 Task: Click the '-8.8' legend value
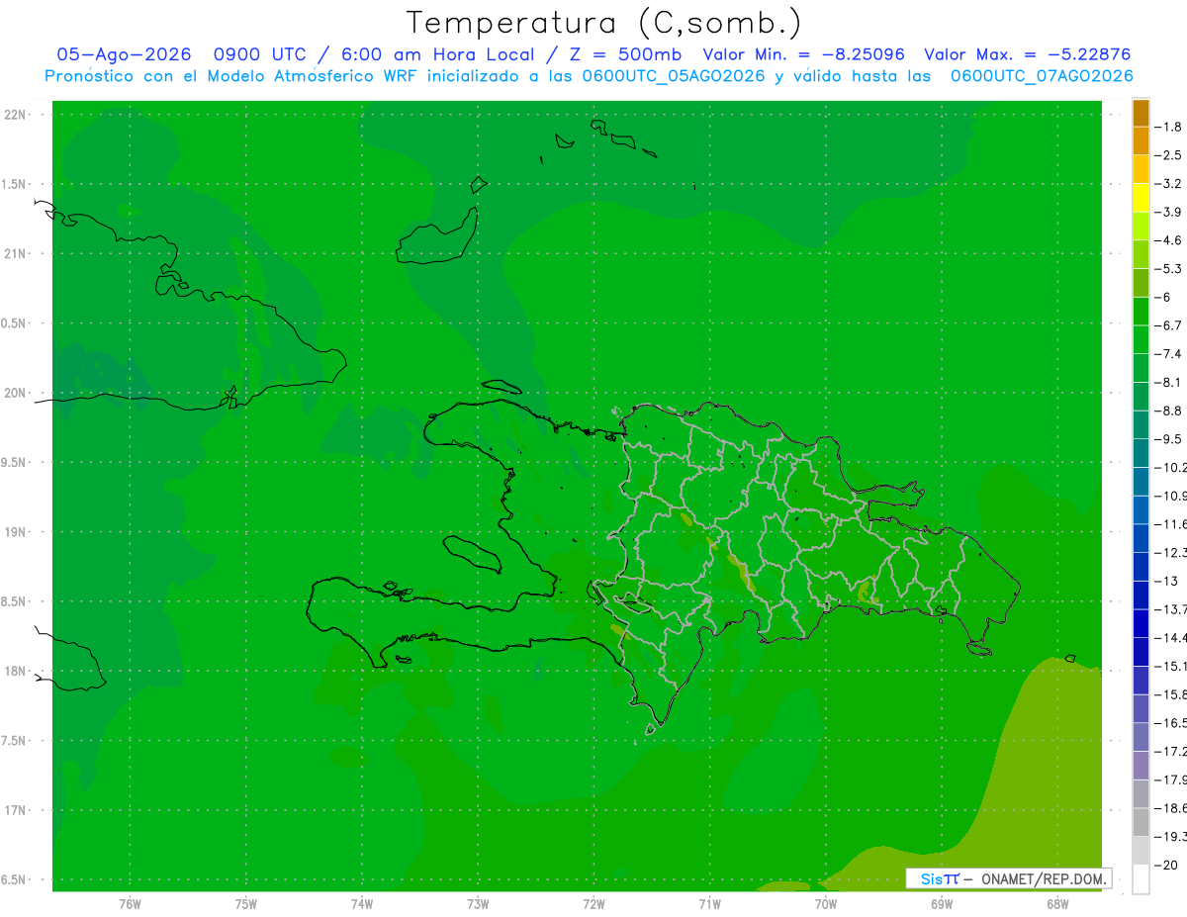[x=1169, y=410]
